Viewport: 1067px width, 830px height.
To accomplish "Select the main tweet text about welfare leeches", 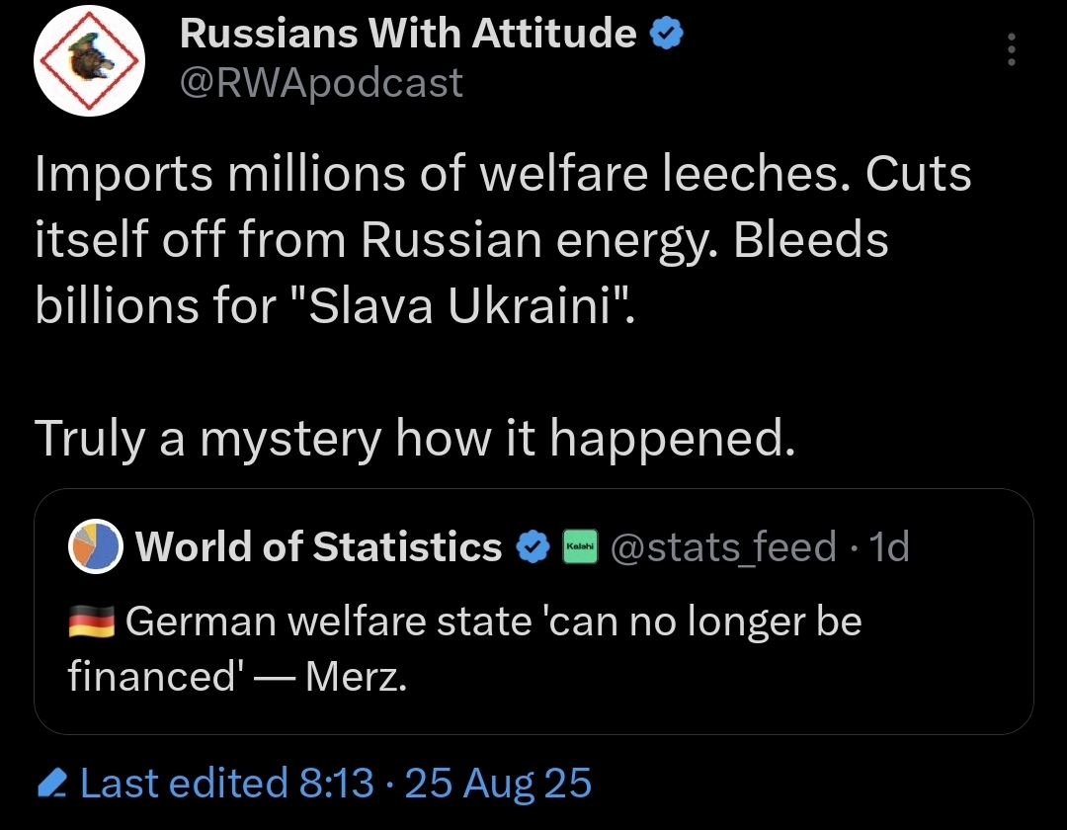I will tap(503, 240).
